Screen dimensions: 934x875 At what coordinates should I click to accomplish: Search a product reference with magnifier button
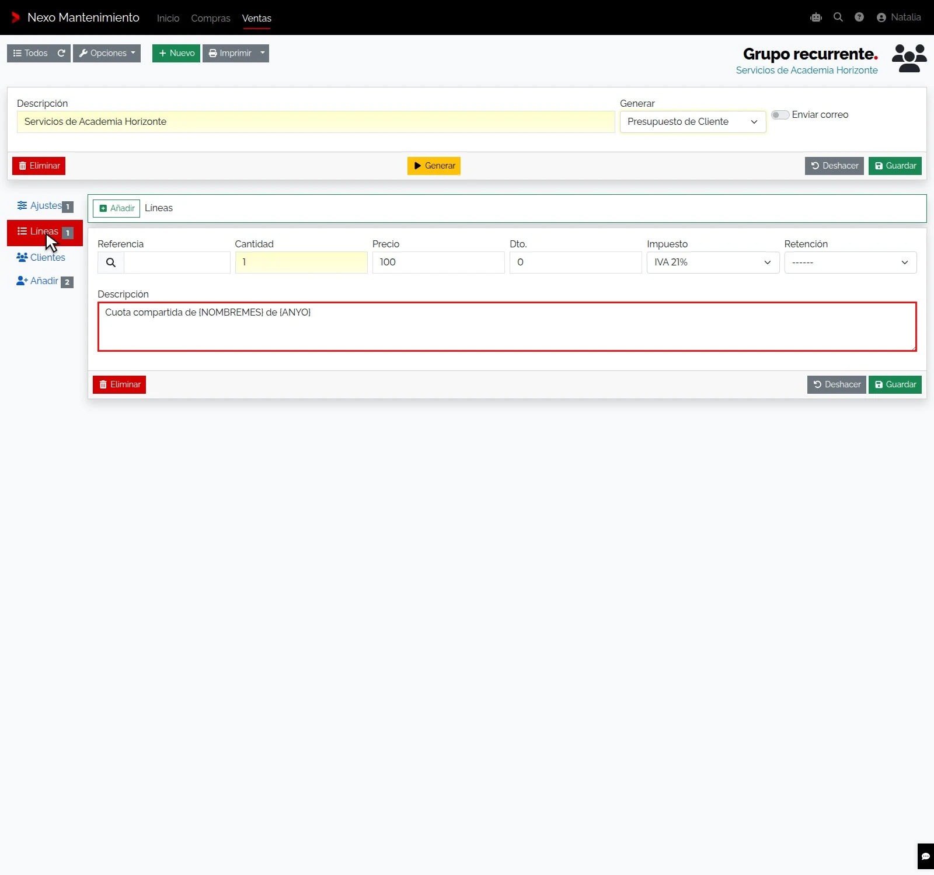click(x=111, y=262)
